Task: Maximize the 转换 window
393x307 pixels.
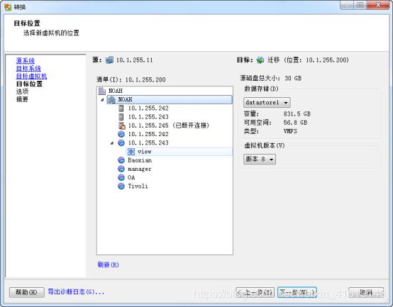Action: [360, 5]
